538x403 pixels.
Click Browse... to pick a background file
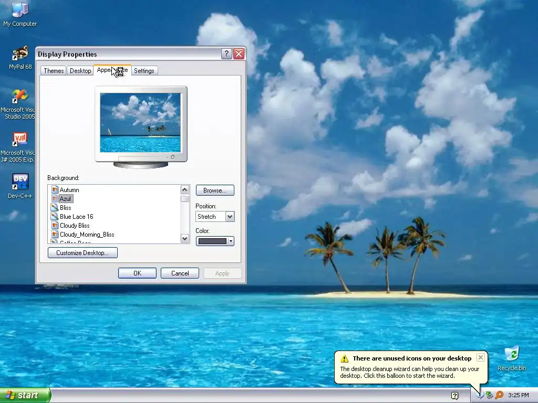point(215,190)
